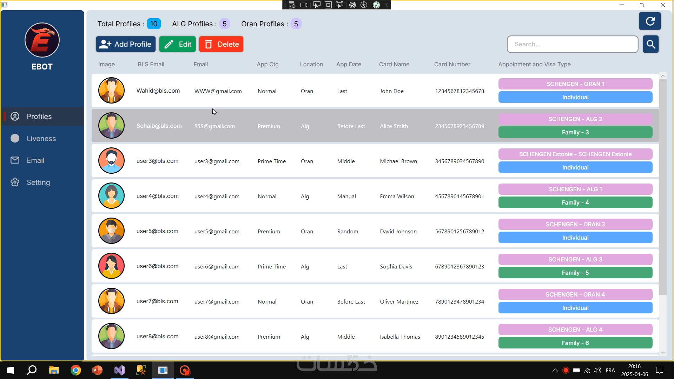Image resolution: width=674 pixels, height=379 pixels.
Task: Open Google Chrome from the taskbar
Action: 75,370
